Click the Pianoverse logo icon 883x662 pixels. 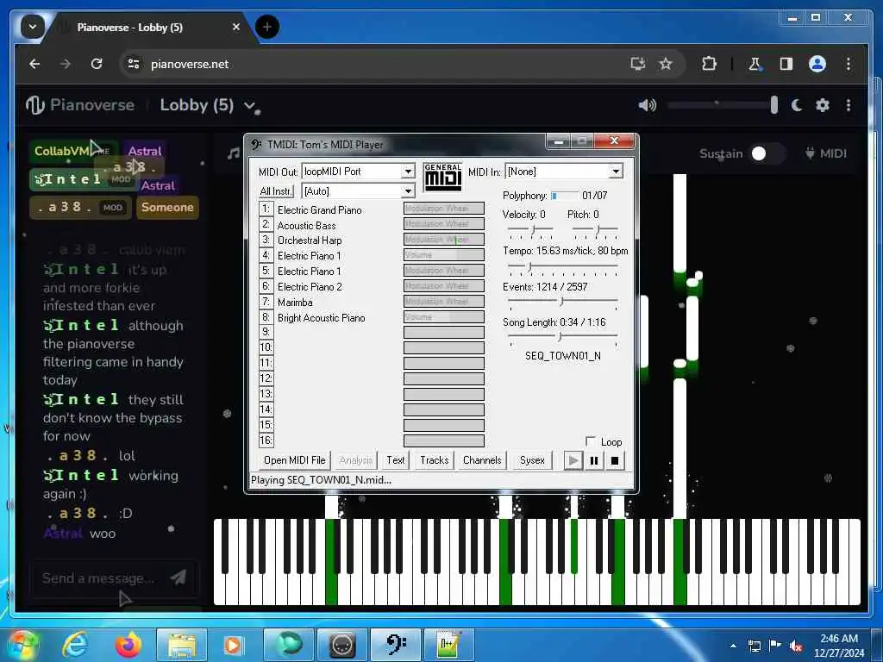pyautogui.click(x=34, y=104)
